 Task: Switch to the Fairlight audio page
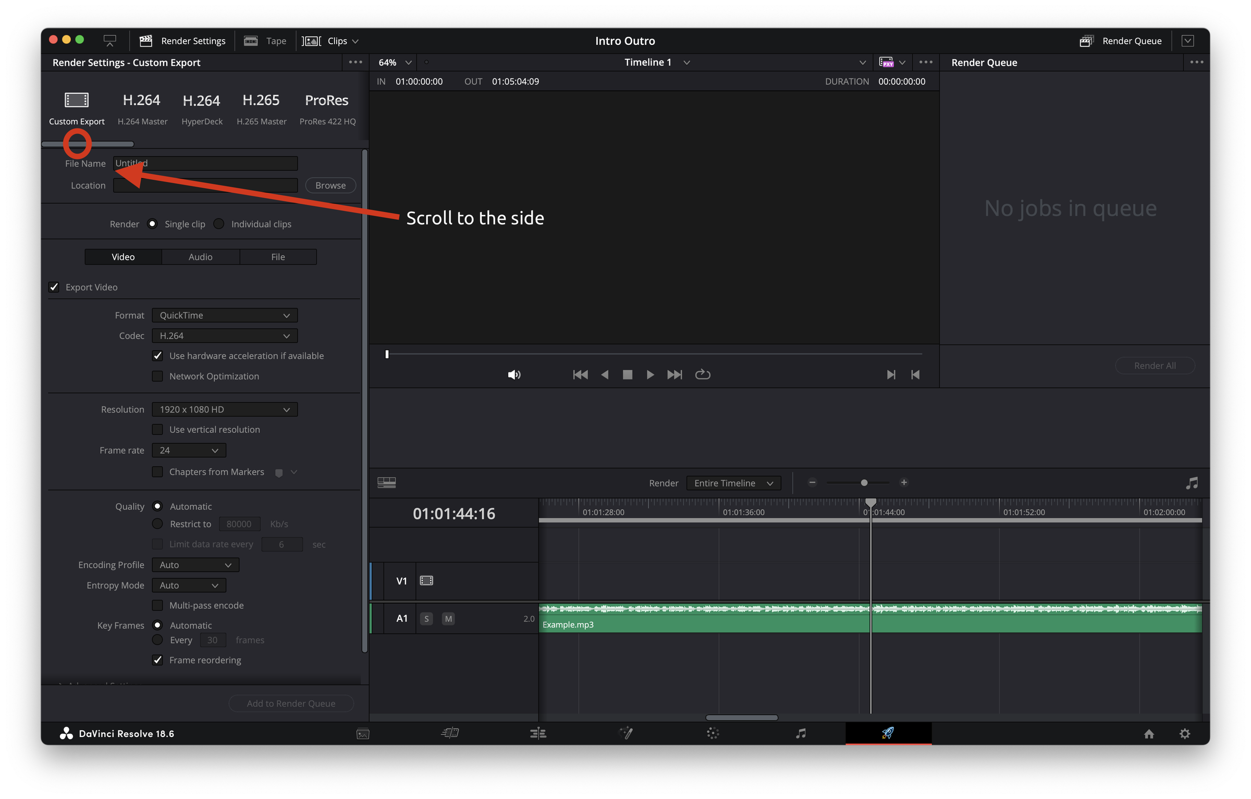[x=801, y=733]
